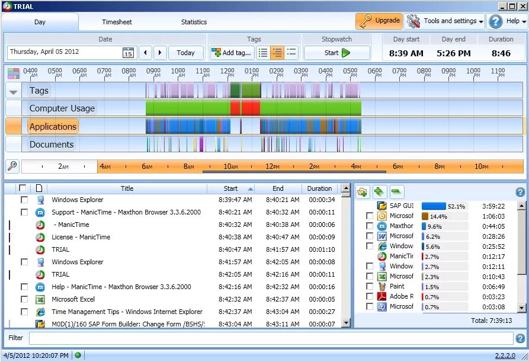The height and width of the screenshot is (362, 529).
Task: Select the highlighted middle tag view icon
Action: point(277,53)
